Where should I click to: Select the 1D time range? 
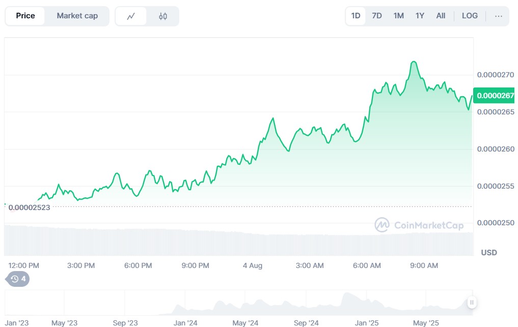pyautogui.click(x=356, y=16)
